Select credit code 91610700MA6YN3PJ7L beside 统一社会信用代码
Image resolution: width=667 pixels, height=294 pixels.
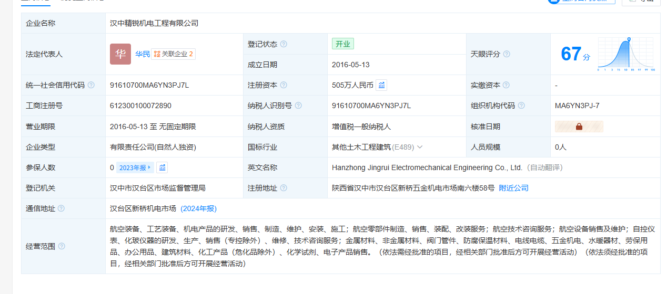point(149,85)
